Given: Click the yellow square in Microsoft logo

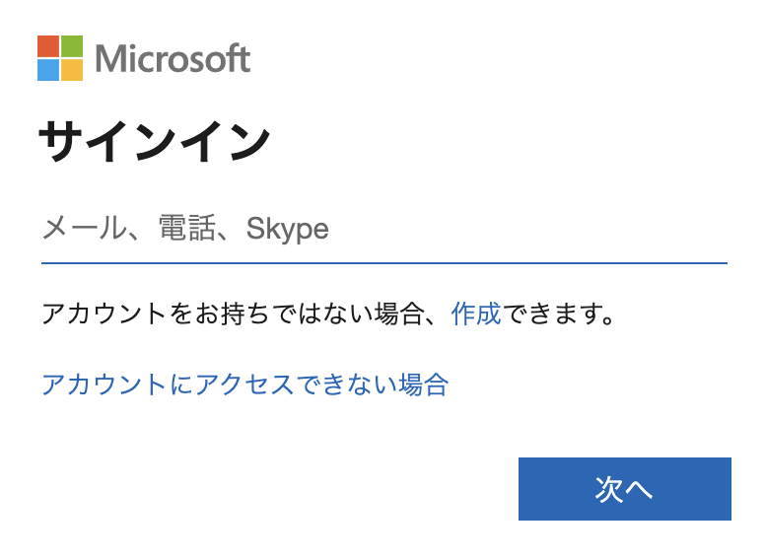Looking at the screenshot, I should [x=72, y=70].
